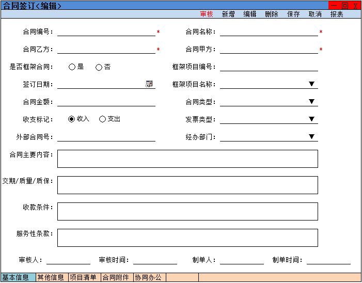Open the 项目清单 tab
362x283 pixels.
coord(84,277)
